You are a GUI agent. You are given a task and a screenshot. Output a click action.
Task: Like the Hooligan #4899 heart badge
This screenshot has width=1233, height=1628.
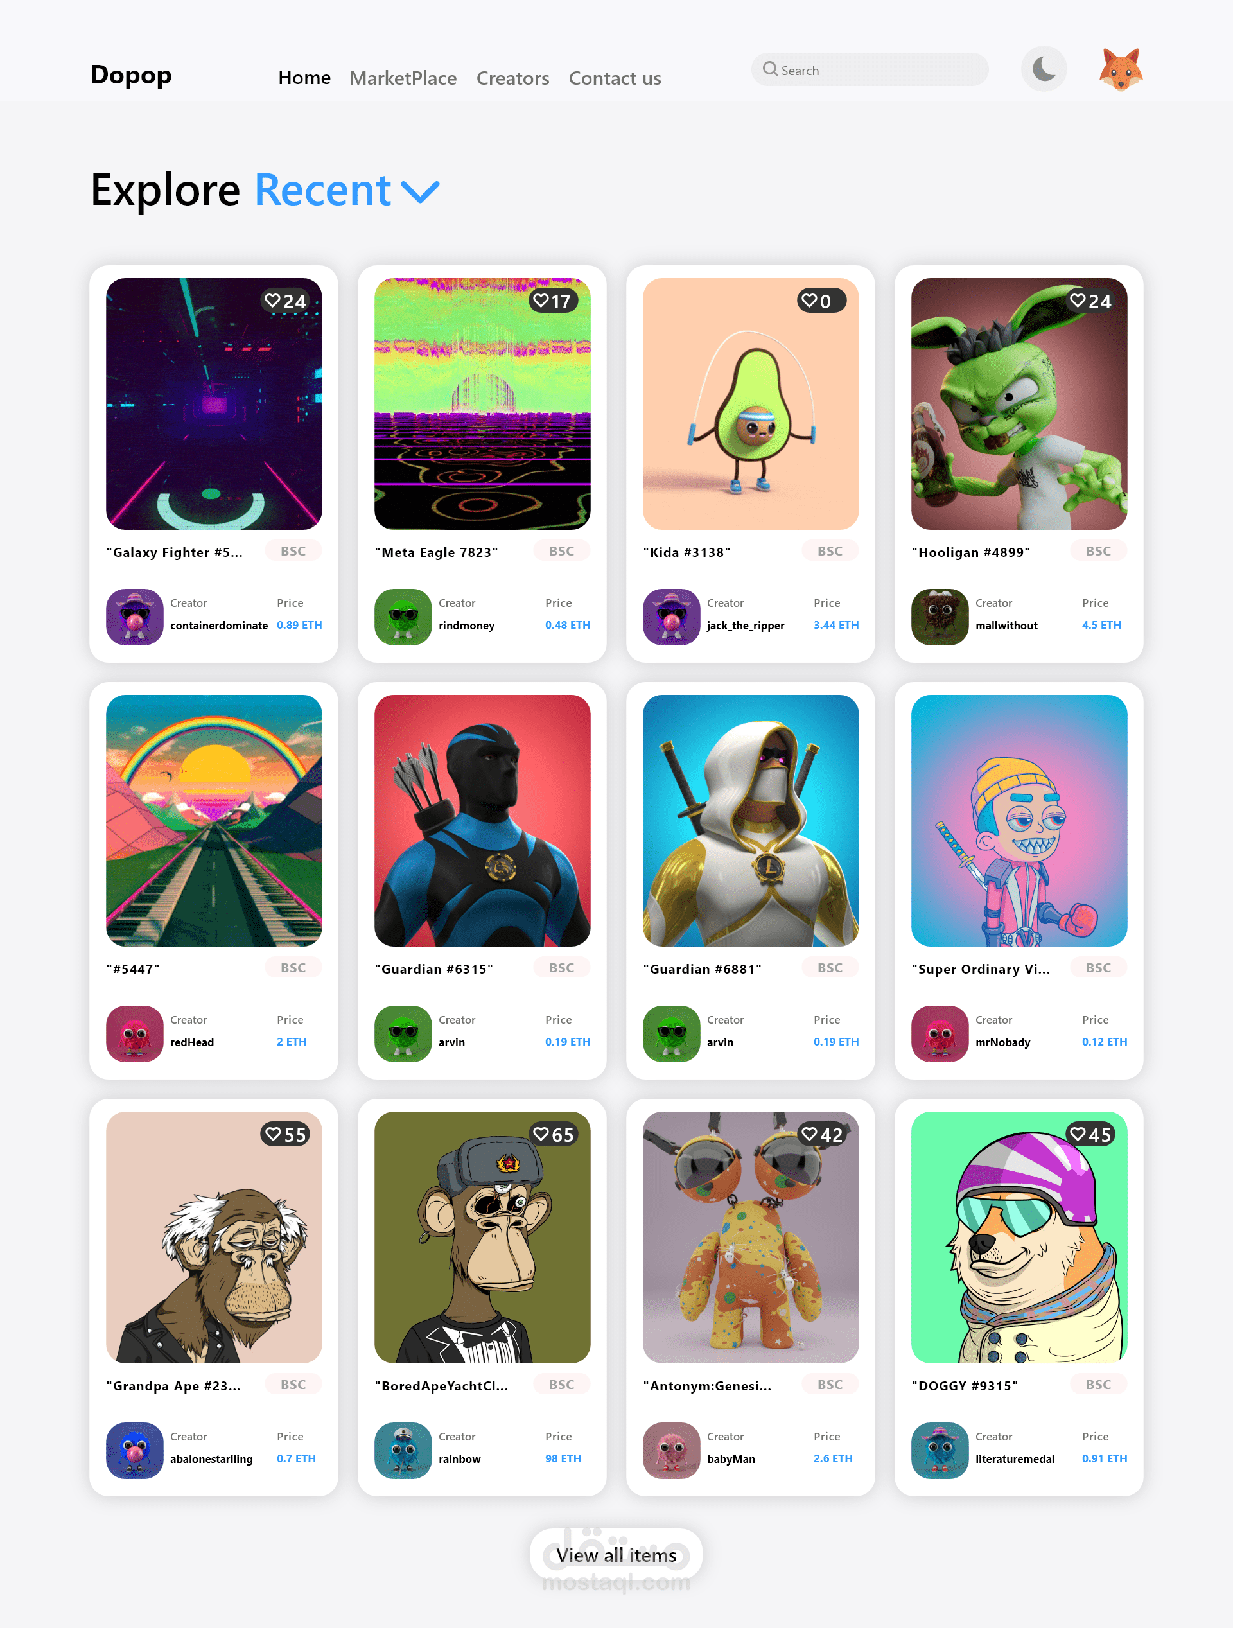coord(1078,301)
